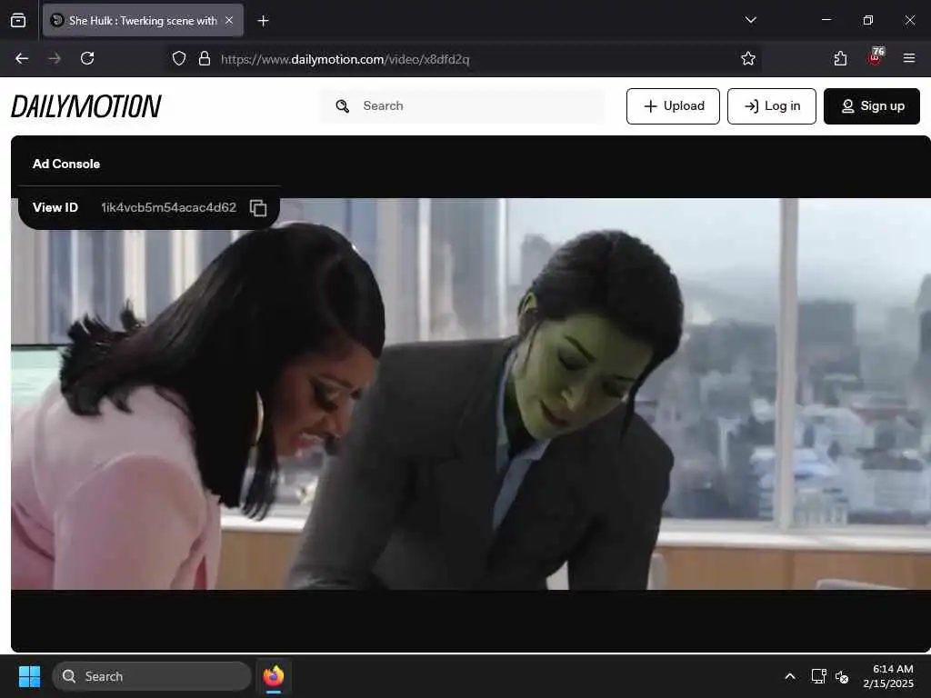
Task: Open recent browsing Firefox View icon
Action: click(18, 21)
